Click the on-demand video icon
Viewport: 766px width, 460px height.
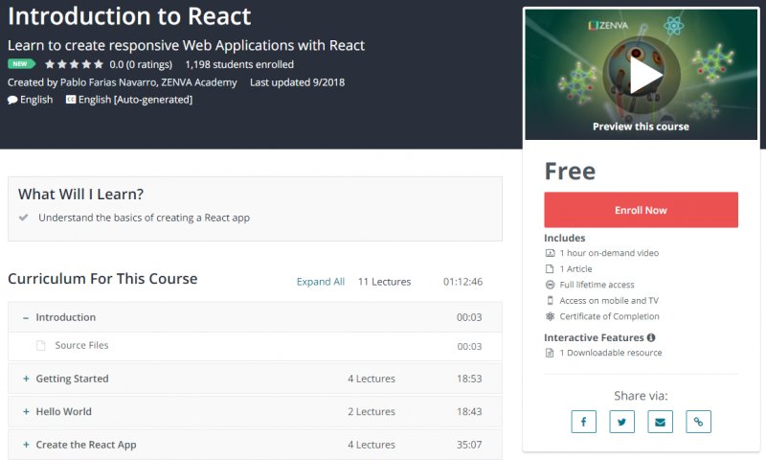coord(550,253)
